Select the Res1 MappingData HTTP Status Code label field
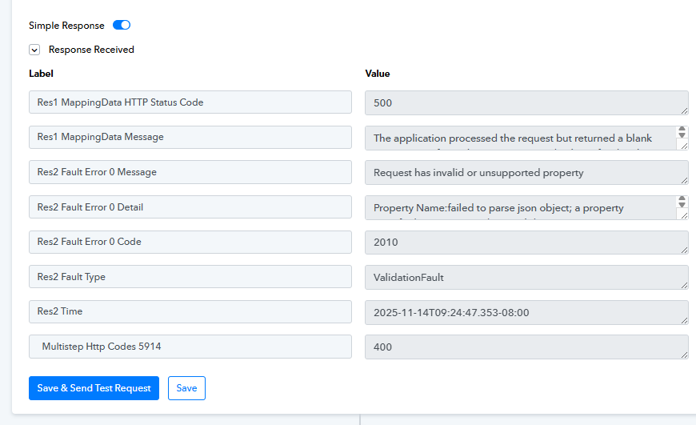This screenshot has height=425, width=696. click(x=190, y=102)
